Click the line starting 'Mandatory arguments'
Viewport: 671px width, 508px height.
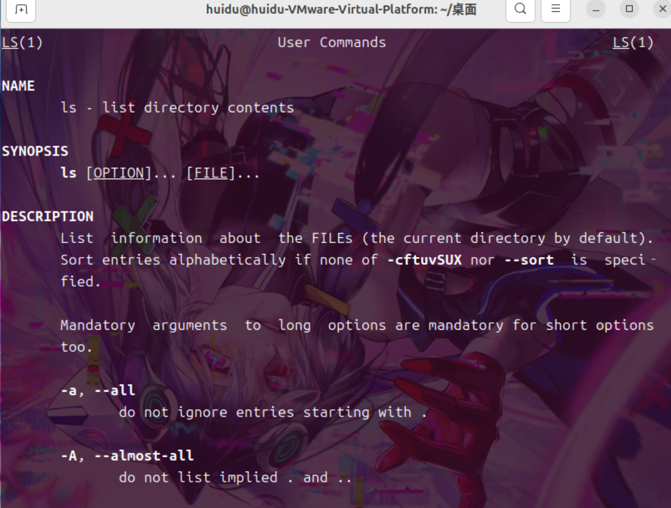click(357, 325)
